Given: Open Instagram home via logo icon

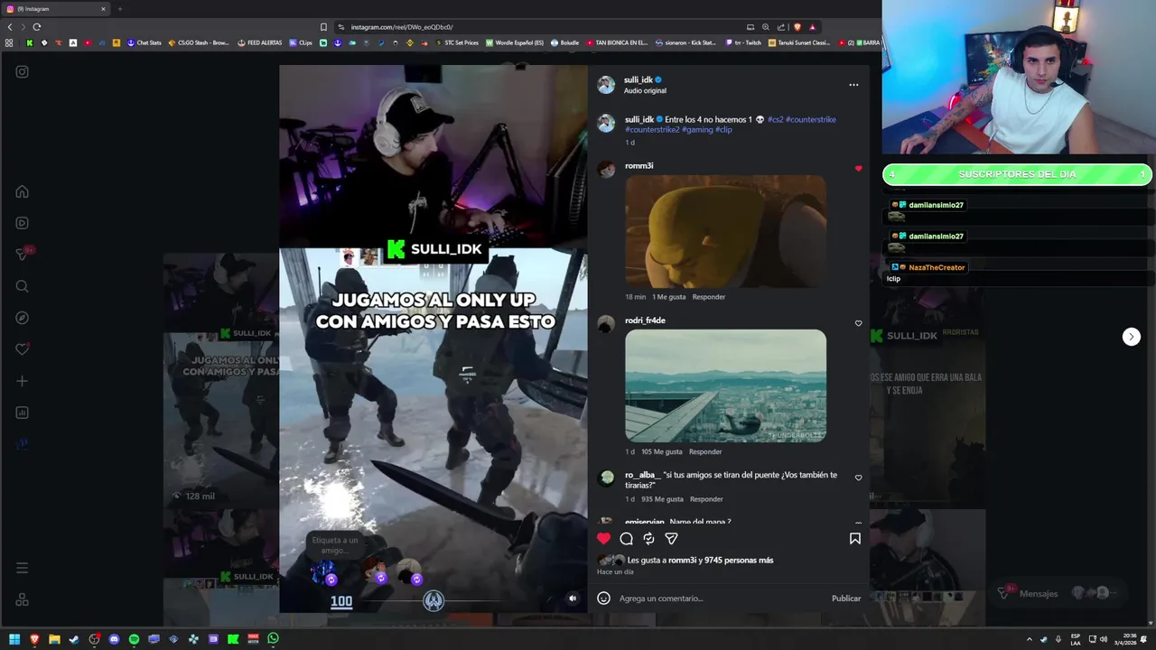Looking at the screenshot, I should 23,72.
